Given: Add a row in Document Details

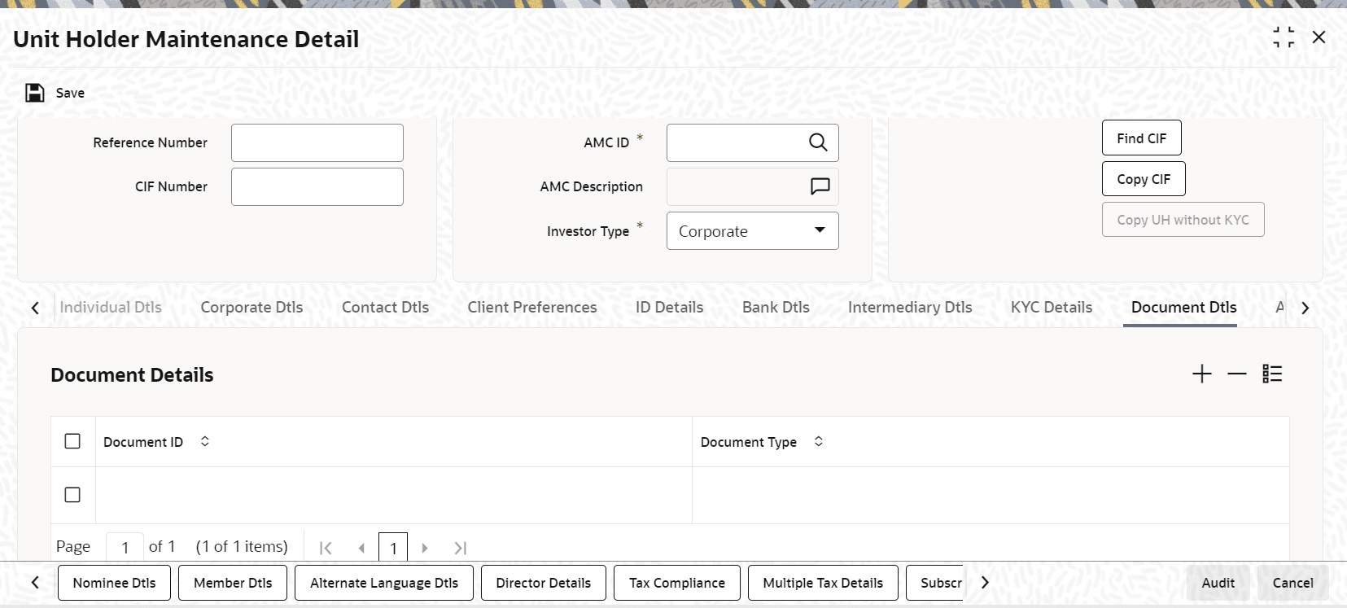Looking at the screenshot, I should click(x=1202, y=374).
